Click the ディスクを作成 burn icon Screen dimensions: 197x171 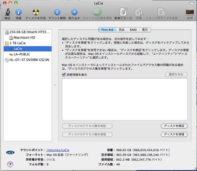coord(36,12)
